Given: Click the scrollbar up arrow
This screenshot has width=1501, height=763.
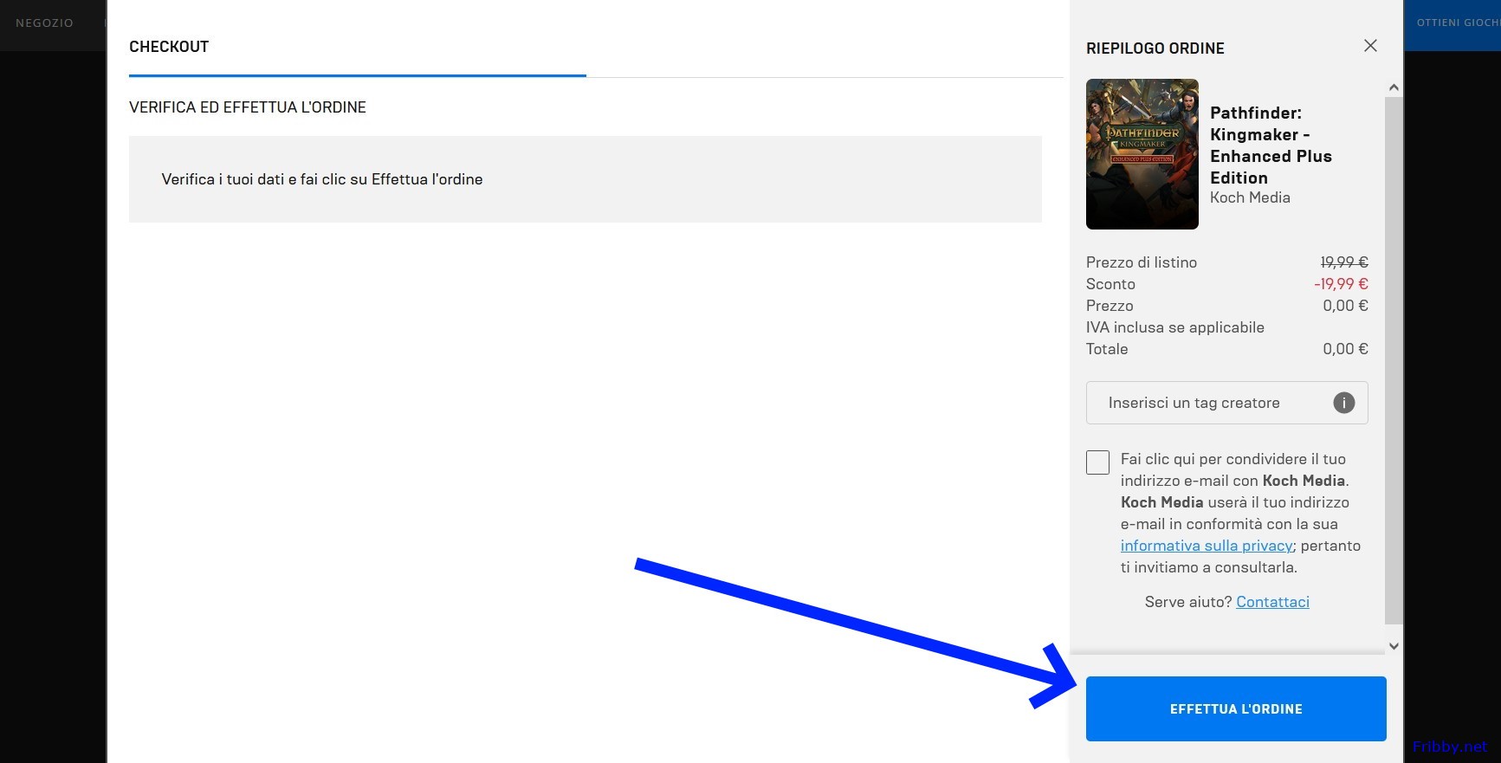Looking at the screenshot, I should (1393, 87).
